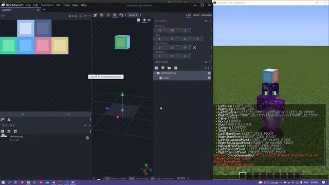Screen dimensions: 329x185
Task: Collapse the Element panel chevron
Action: (x=210, y=21)
